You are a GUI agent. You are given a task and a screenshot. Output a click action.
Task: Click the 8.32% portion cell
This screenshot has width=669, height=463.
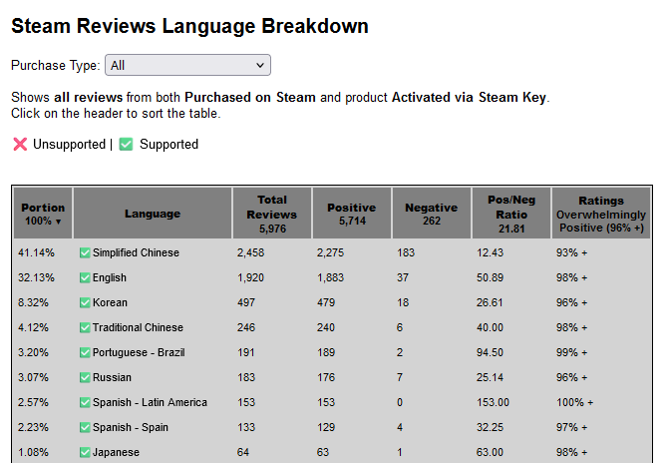[x=33, y=302]
